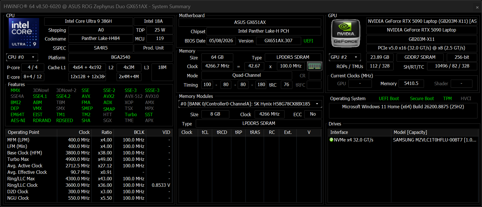The height and width of the screenshot is (207, 482).
Task: Click the green UEFI label beside BIOS version
Action: coord(308,41)
